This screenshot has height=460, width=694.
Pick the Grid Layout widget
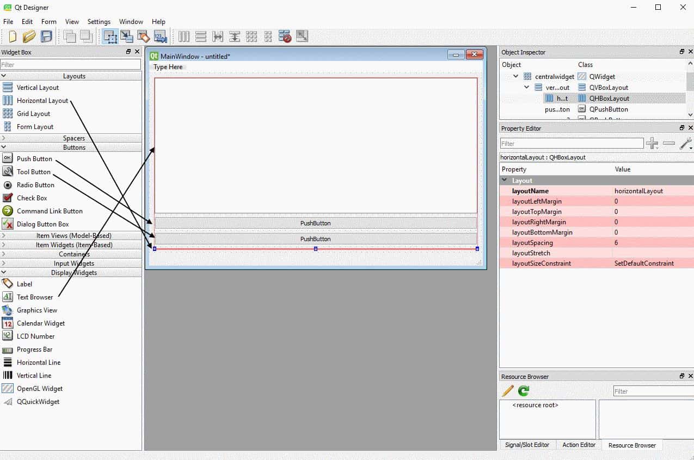point(33,114)
